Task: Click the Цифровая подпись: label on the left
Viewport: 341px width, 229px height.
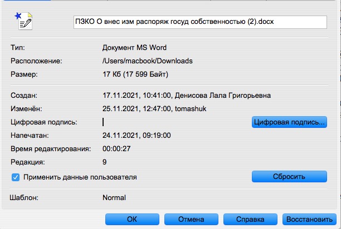Action: [44, 122]
